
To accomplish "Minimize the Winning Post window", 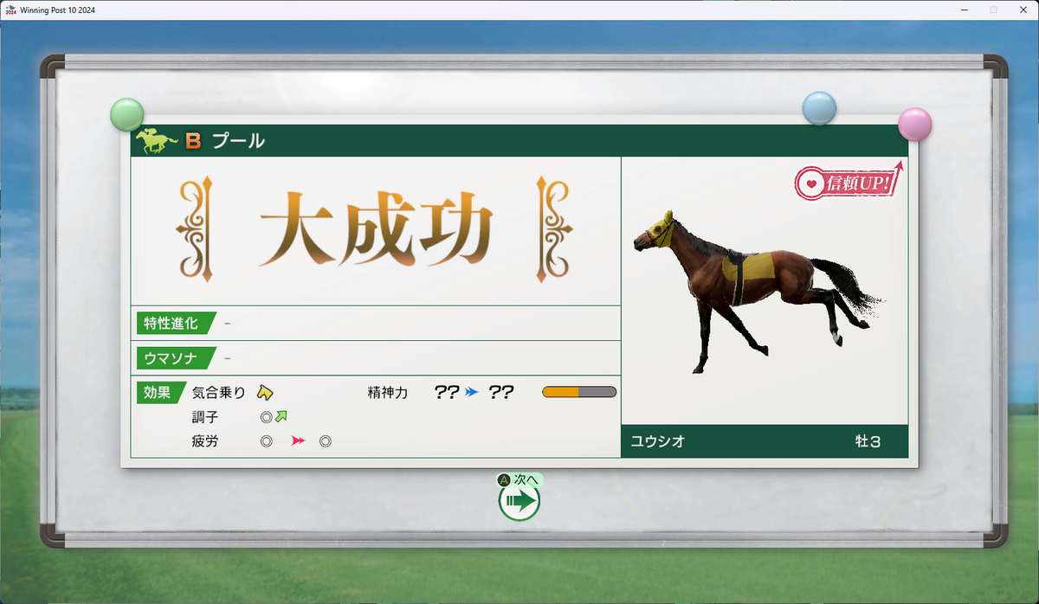I will click(964, 10).
